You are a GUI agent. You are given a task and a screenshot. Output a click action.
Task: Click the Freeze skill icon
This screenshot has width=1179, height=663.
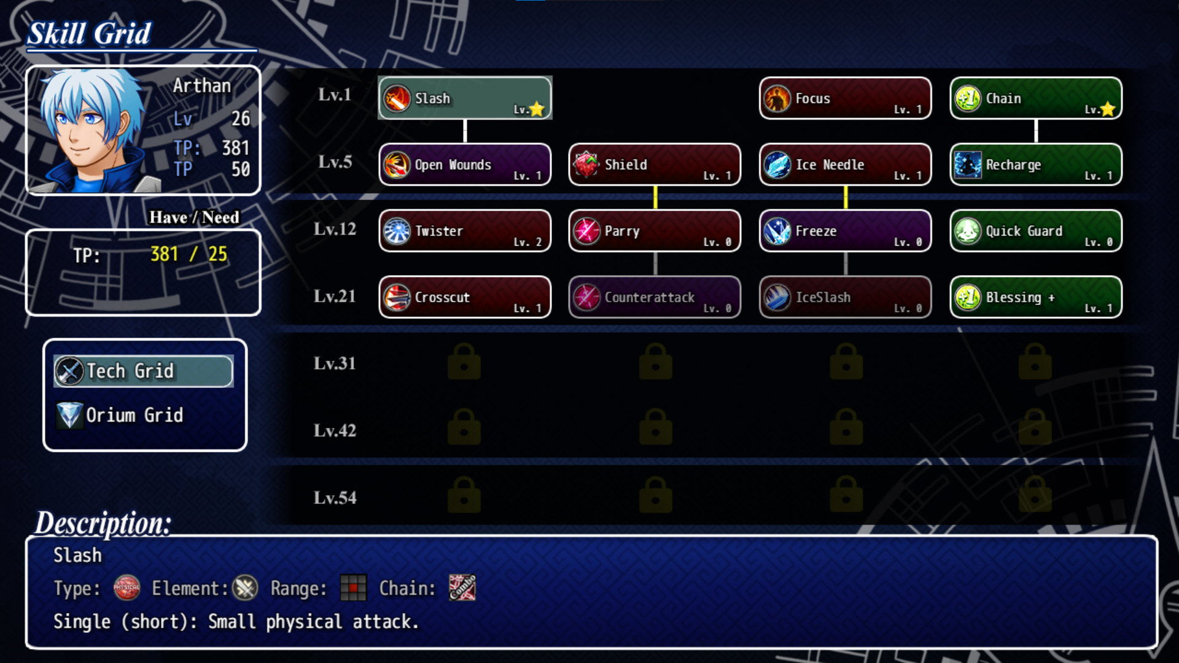777,231
